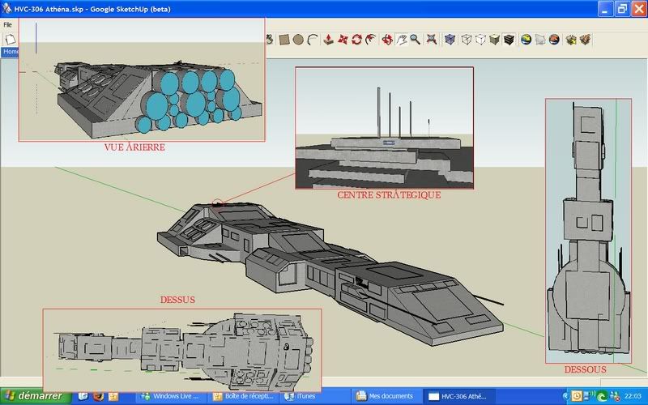Click the DESSOUS bottom view inset image
The image size is (648, 405).
pos(588,231)
